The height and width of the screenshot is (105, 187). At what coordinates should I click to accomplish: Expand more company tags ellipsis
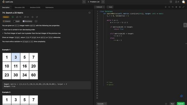[36, 21]
